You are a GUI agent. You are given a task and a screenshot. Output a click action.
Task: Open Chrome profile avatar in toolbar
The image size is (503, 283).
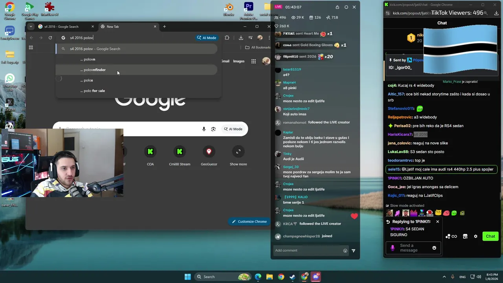pos(260,38)
